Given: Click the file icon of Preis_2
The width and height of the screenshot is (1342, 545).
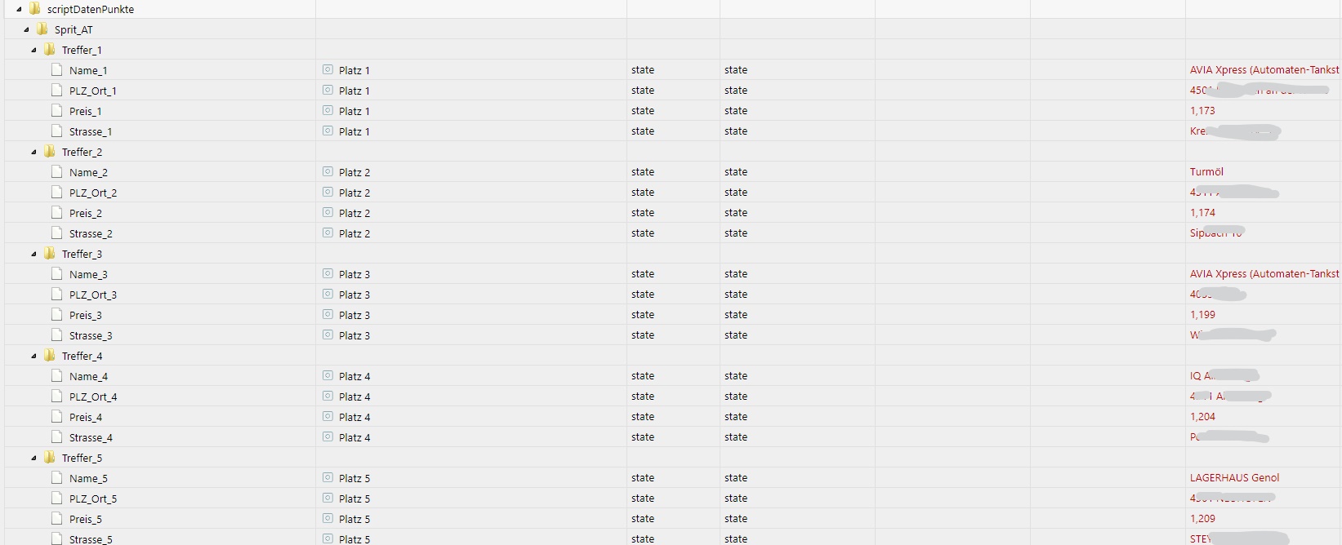Looking at the screenshot, I should pos(56,213).
